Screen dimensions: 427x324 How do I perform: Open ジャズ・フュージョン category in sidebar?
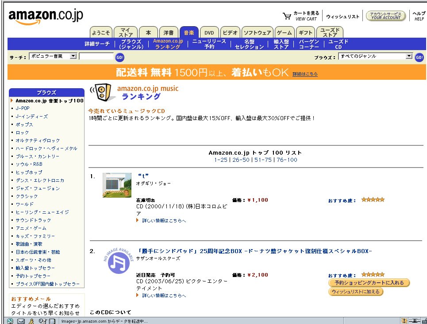tap(38, 188)
